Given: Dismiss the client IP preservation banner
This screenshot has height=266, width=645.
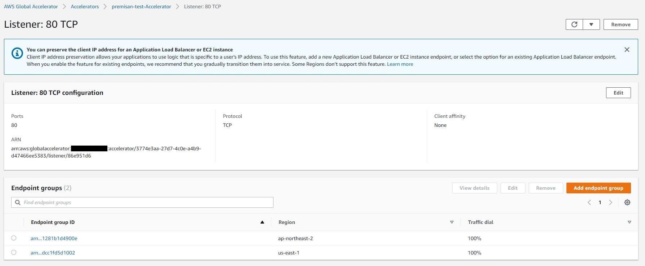Looking at the screenshot, I should click(627, 50).
